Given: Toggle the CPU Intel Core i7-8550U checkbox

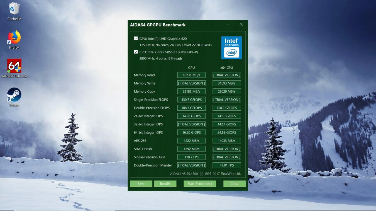Looking at the screenshot, I should click(136, 52).
